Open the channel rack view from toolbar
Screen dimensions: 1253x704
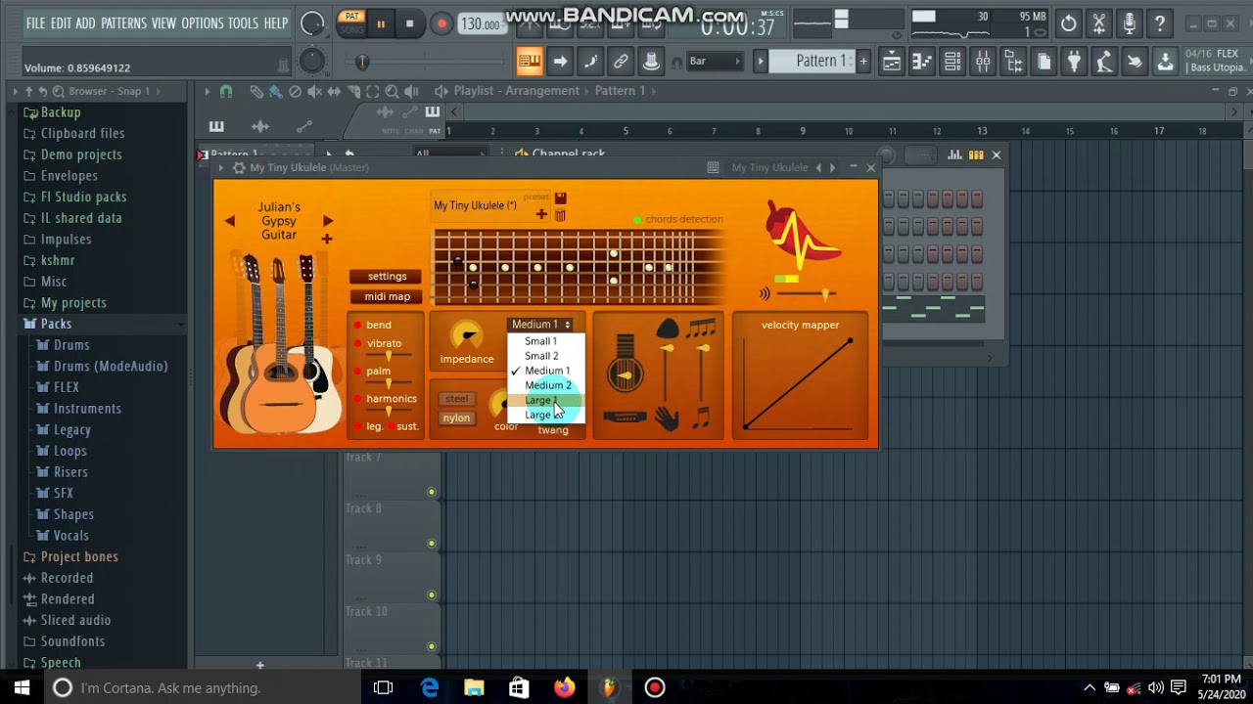[x=952, y=63]
